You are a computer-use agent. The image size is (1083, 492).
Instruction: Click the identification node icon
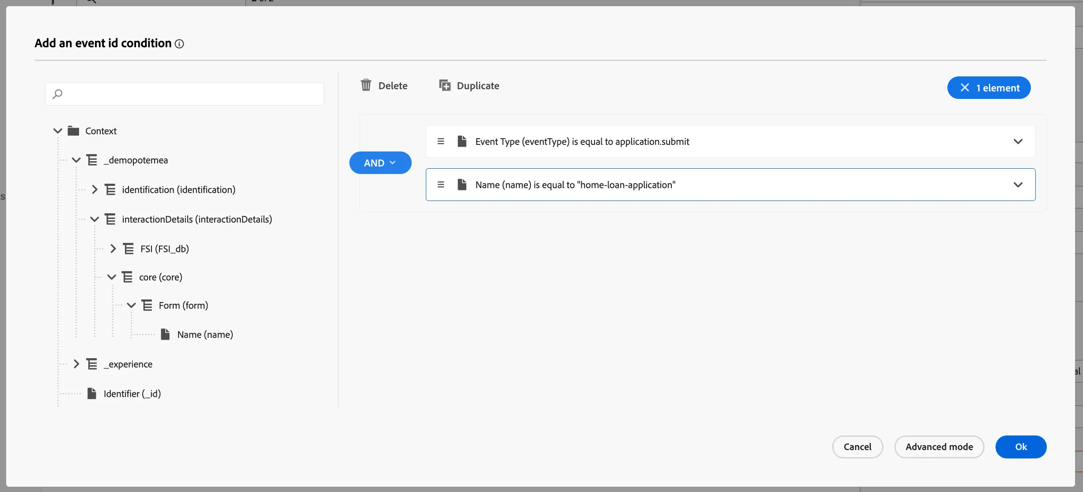pos(110,189)
